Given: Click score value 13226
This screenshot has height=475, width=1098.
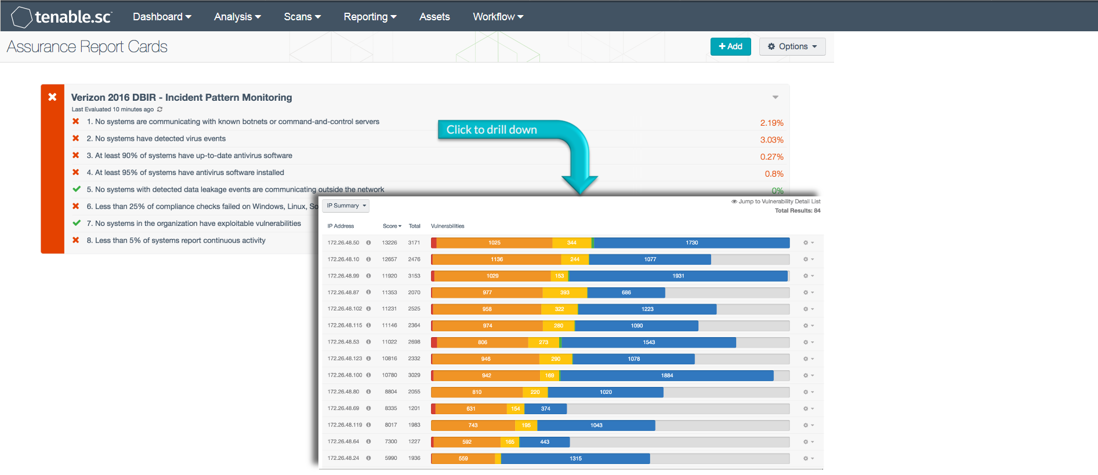Looking at the screenshot, I should coord(390,243).
